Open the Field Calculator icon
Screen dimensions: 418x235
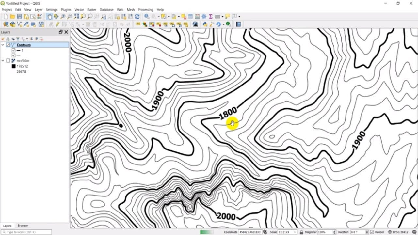(x=197, y=16)
